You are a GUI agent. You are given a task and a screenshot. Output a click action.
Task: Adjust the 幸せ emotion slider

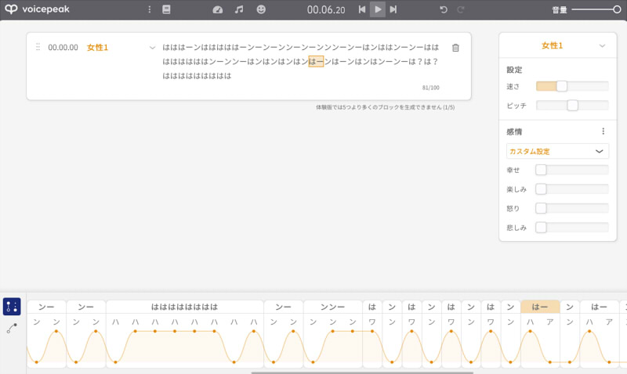tap(572, 170)
